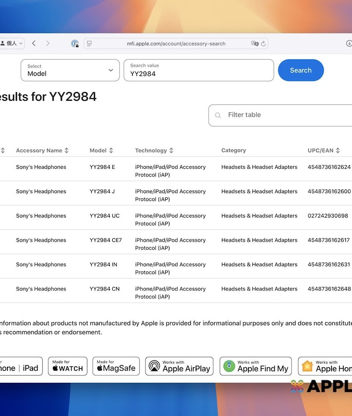Click the Safari address bar URL
The width and height of the screenshot is (352, 416).
tap(176, 44)
